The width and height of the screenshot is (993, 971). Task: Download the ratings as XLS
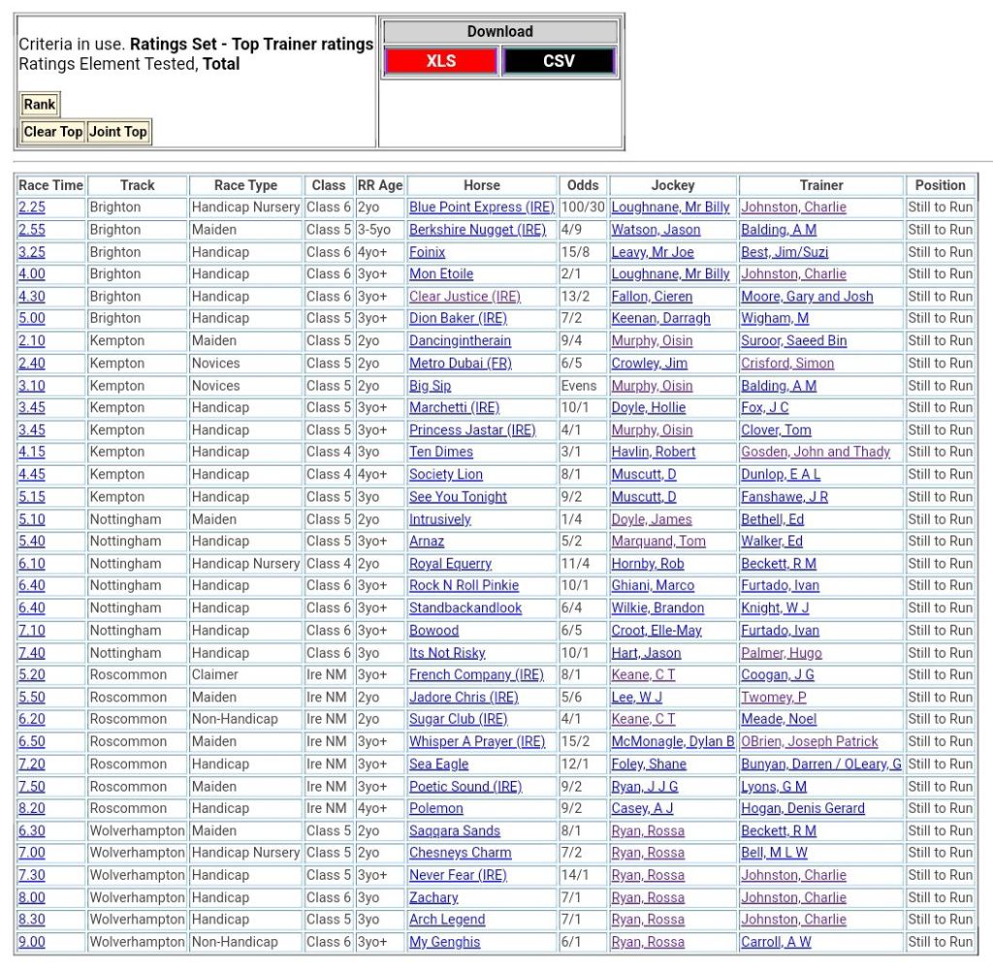441,61
